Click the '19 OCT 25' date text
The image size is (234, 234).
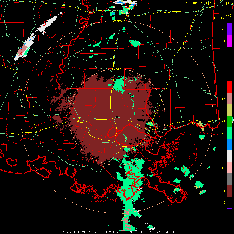coord(151,232)
